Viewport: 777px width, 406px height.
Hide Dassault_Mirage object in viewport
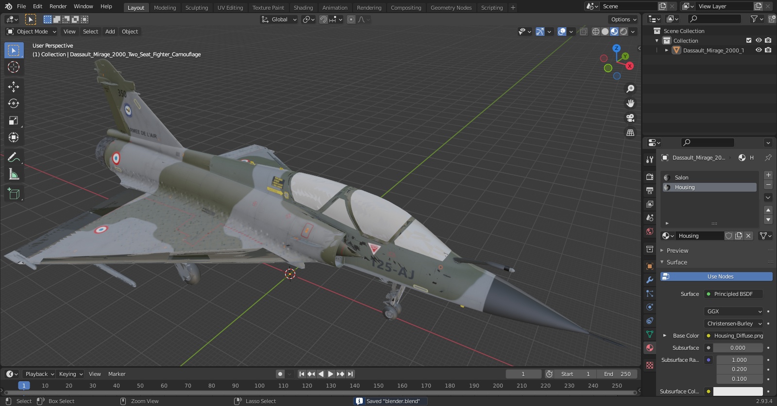tap(759, 50)
